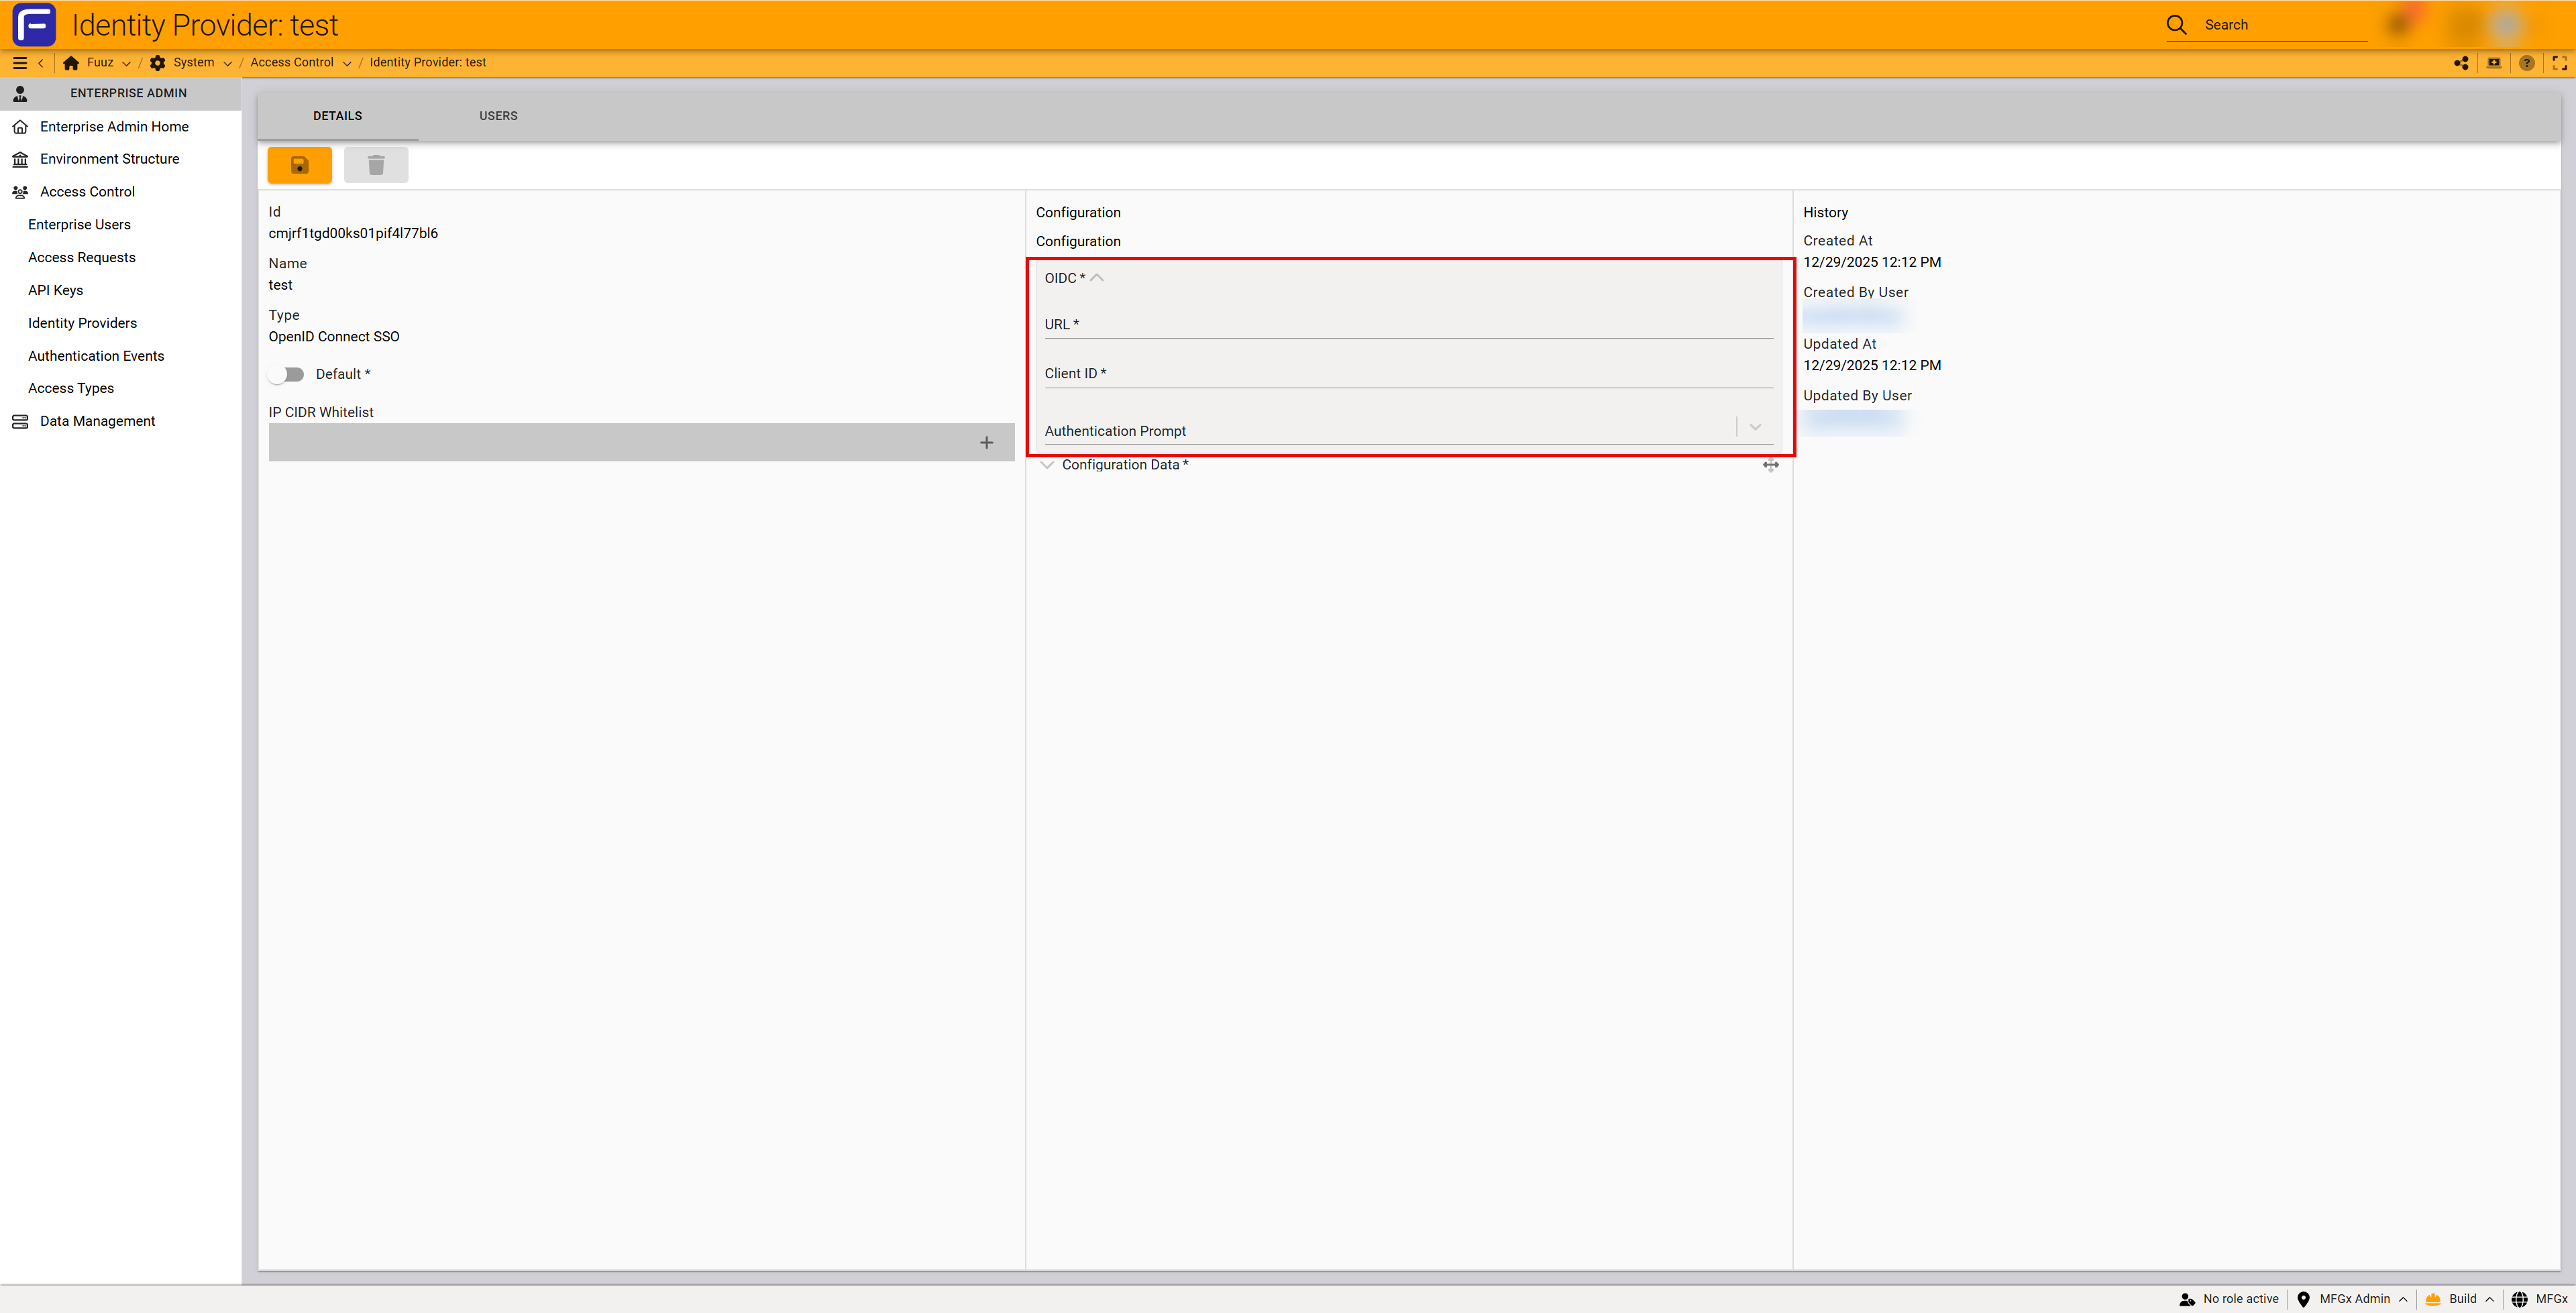Click the back arrow in breadcrumb bar

click(41, 62)
